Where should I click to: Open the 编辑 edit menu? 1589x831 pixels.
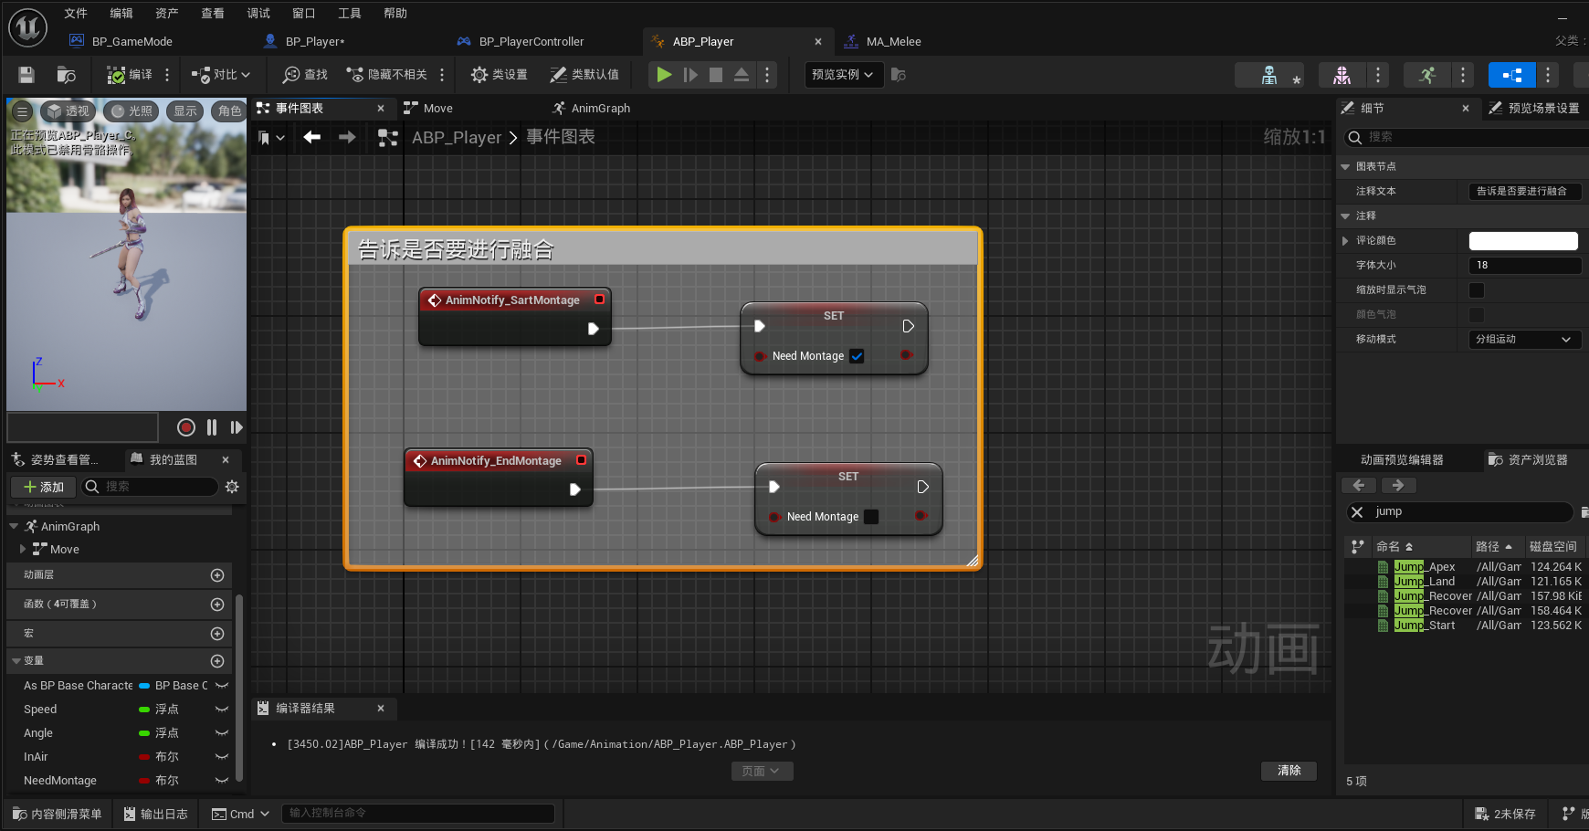pyautogui.click(x=121, y=13)
